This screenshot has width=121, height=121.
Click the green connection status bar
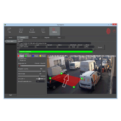[56, 52]
